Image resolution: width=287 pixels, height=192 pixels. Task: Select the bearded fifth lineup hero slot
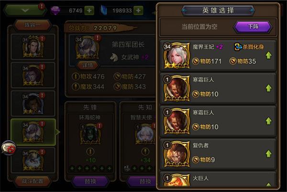click(33, 160)
